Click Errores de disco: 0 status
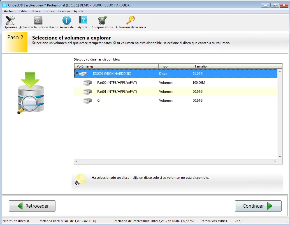The width and height of the screenshot is (290, 225). 16,221
